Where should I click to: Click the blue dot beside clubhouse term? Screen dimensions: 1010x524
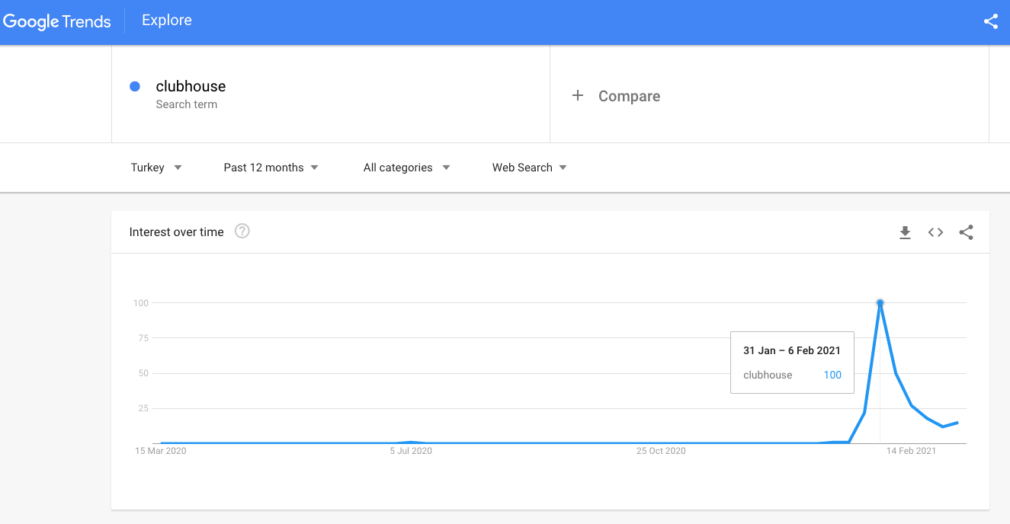pos(135,86)
